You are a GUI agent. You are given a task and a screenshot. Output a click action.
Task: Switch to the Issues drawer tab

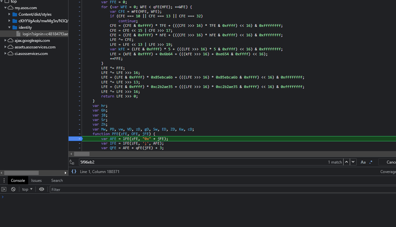[36, 181]
